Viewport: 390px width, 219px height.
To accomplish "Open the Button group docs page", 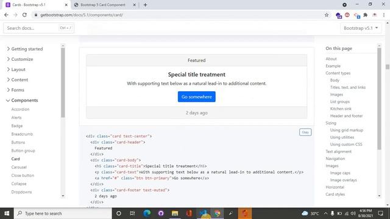I will pos(23,151).
